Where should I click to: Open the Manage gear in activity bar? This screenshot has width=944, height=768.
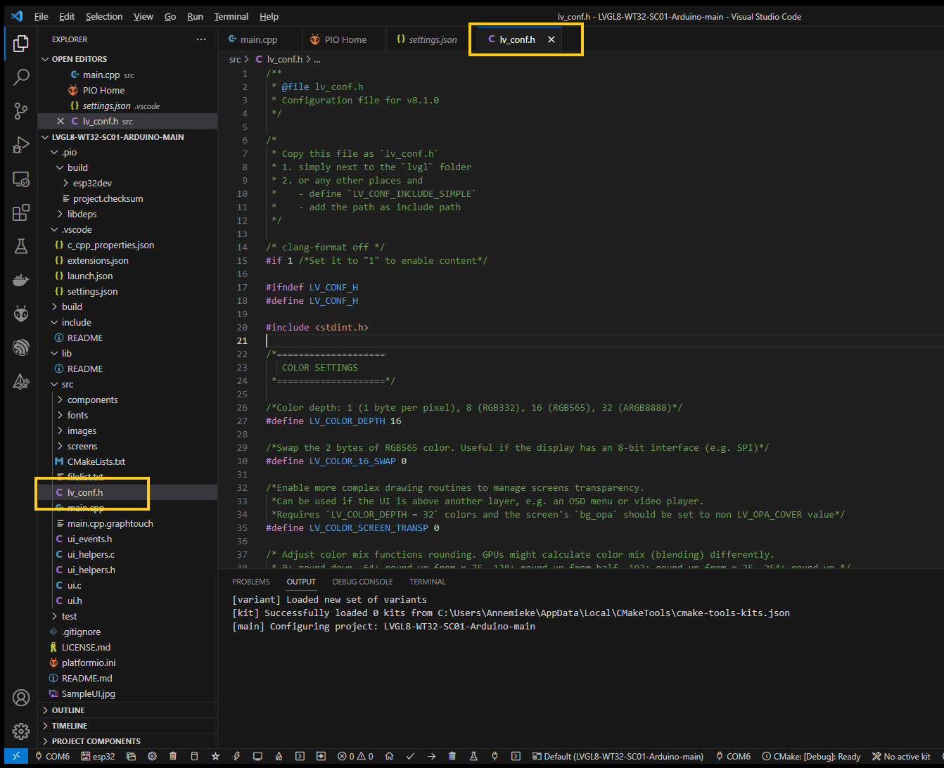coord(21,731)
